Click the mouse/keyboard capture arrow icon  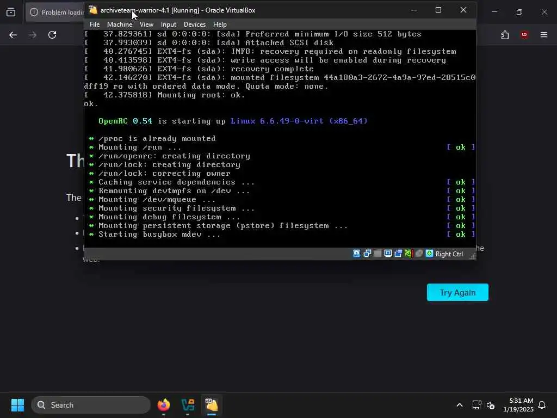click(430, 254)
